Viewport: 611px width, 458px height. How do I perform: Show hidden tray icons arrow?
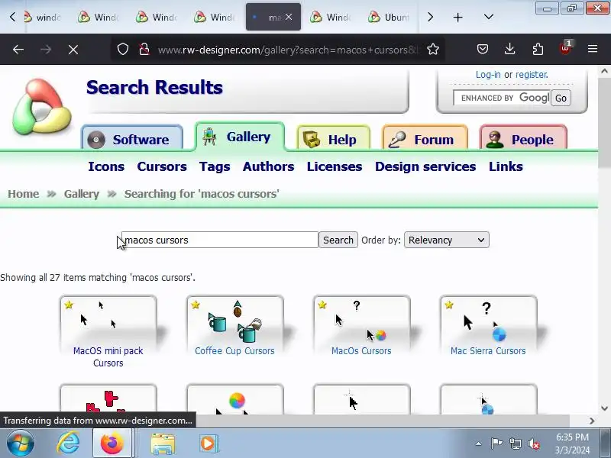[x=479, y=443]
